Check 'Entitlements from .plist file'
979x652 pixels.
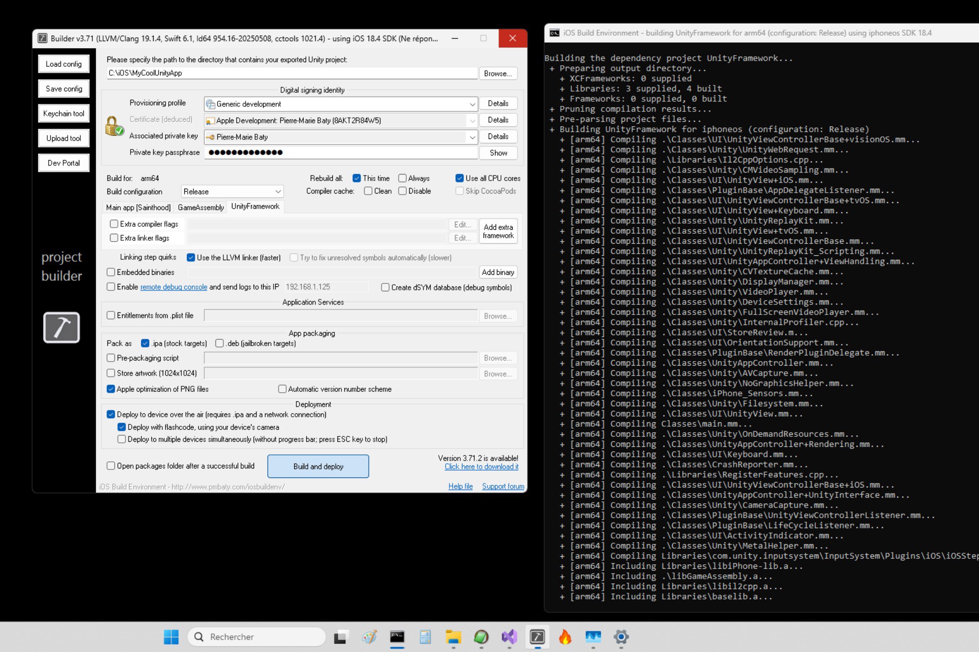(x=111, y=315)
